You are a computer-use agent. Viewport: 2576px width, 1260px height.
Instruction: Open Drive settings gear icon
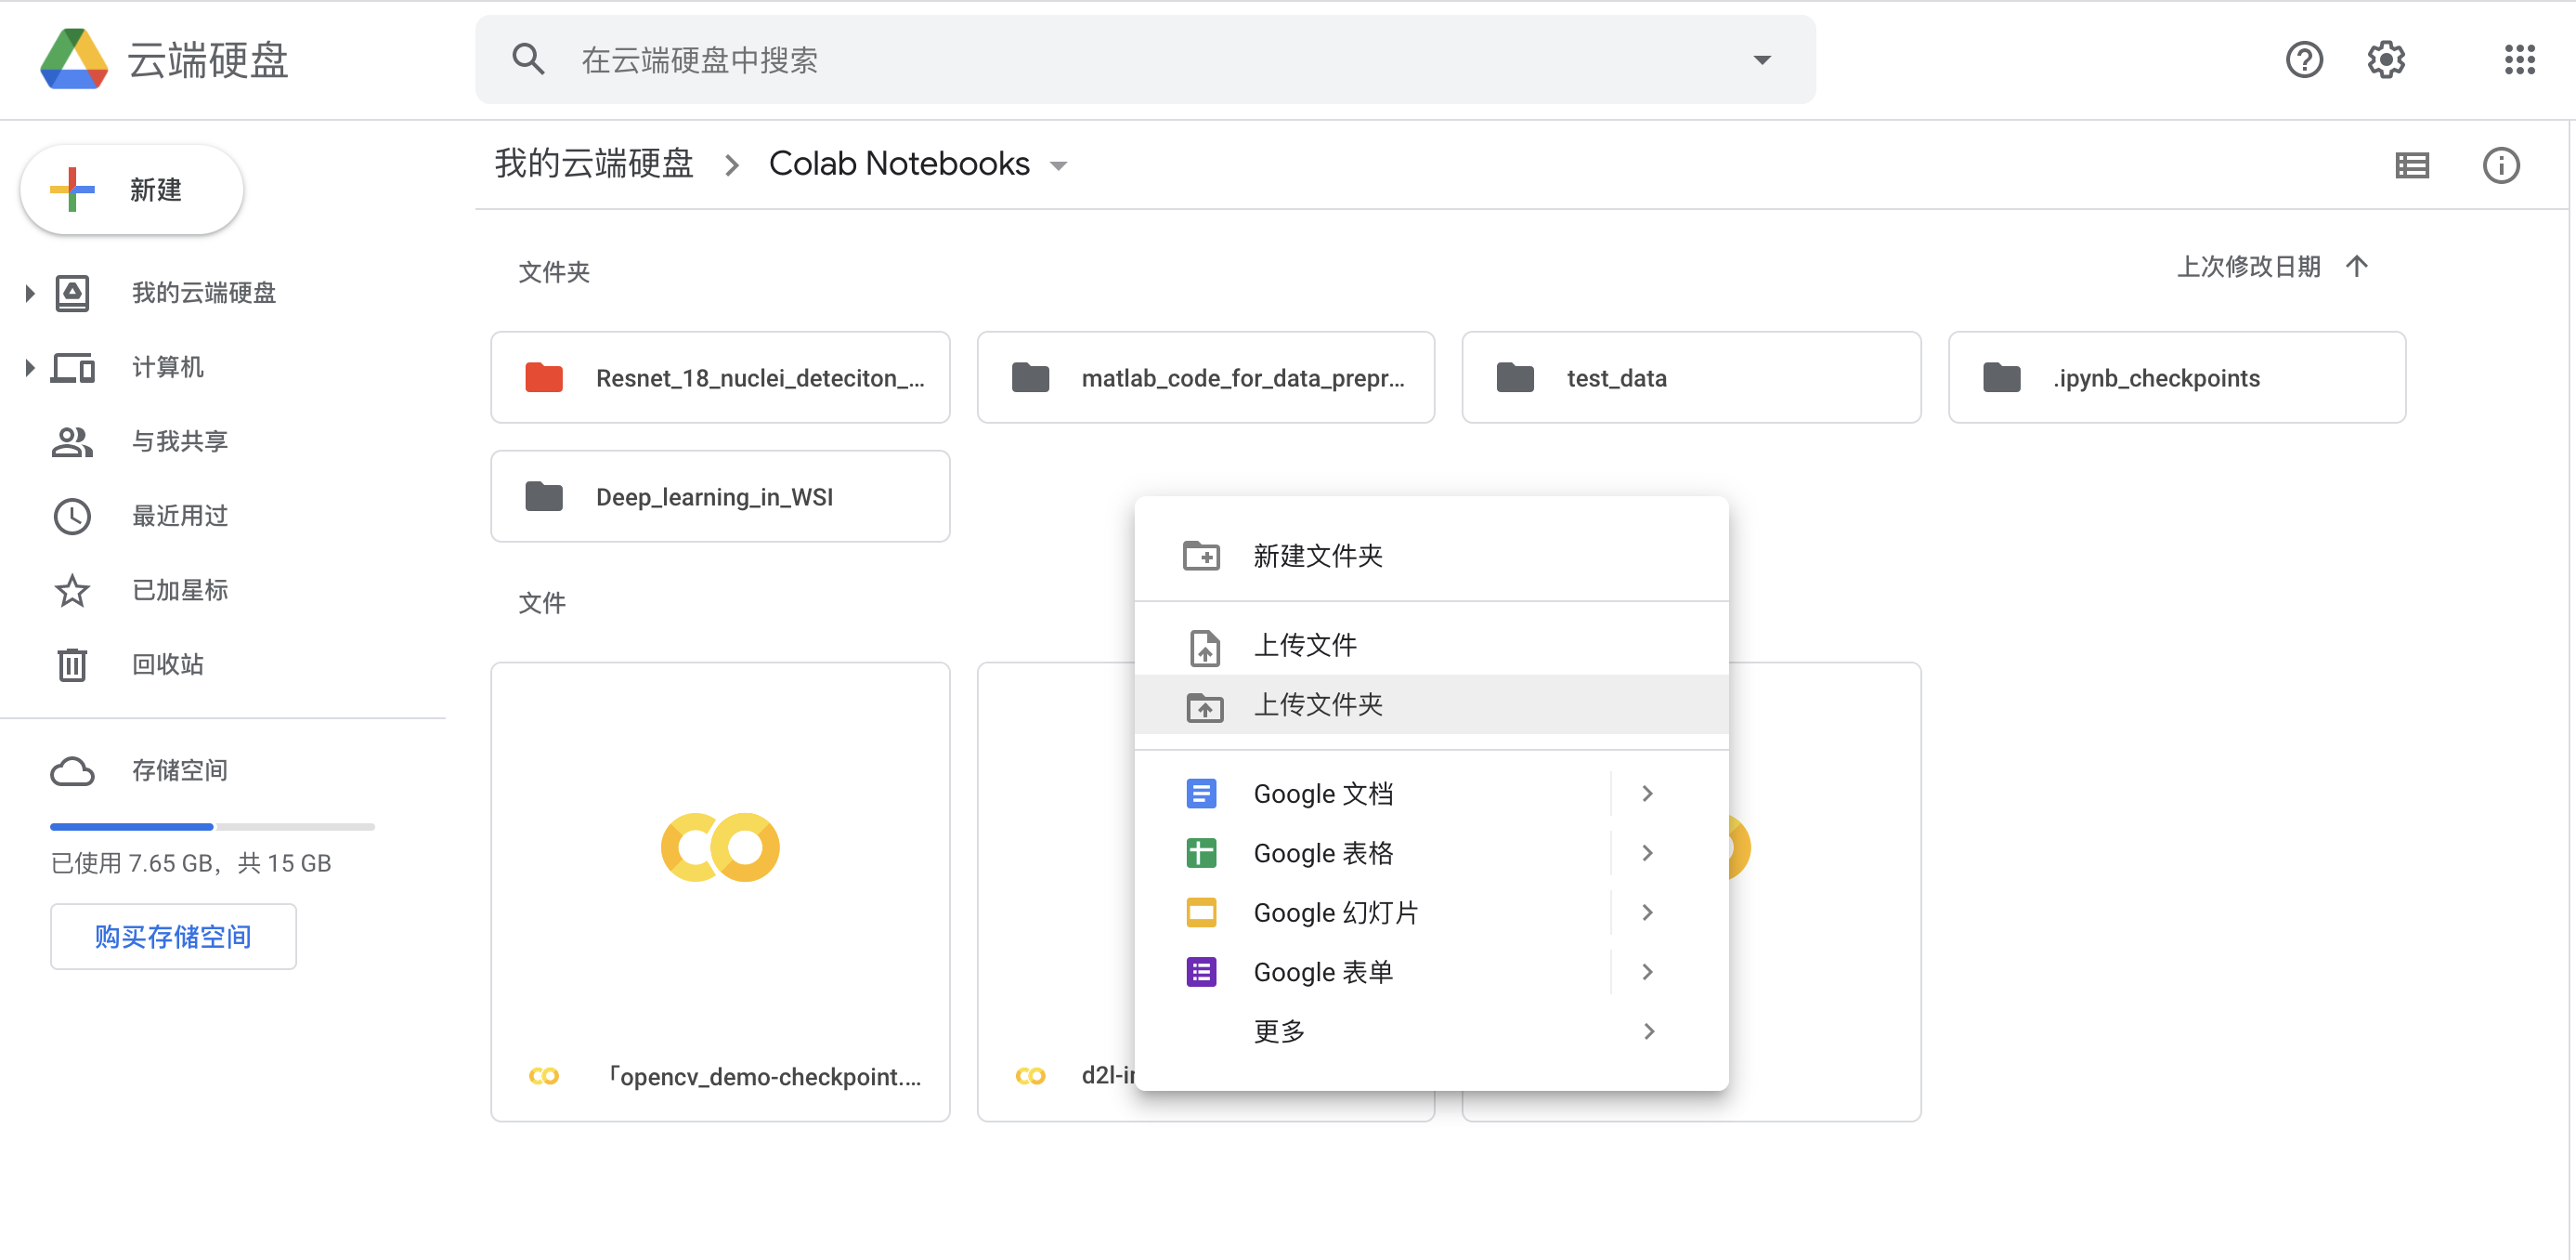tap(2386, 59)
